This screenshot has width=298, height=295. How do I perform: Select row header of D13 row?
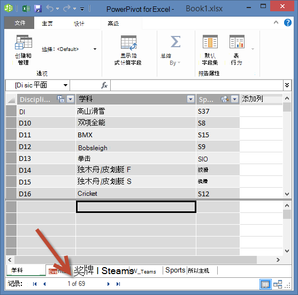point(11,158)
